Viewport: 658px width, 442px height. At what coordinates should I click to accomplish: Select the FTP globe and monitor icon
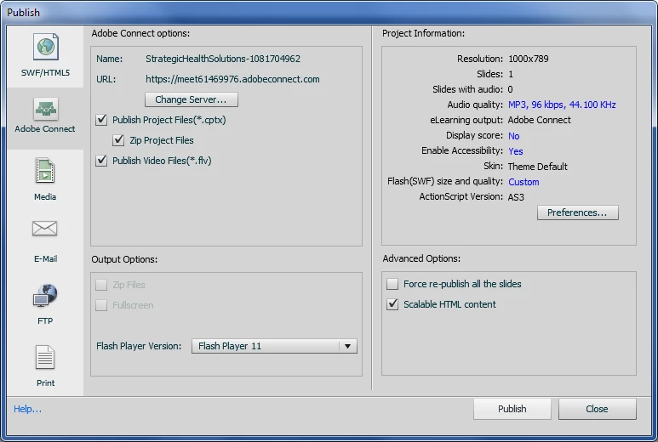[x=45, y=295]
